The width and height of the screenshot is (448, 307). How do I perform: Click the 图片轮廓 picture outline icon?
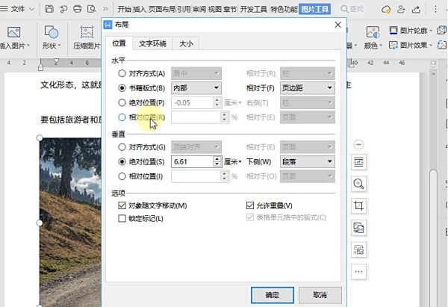pos(393,31)
